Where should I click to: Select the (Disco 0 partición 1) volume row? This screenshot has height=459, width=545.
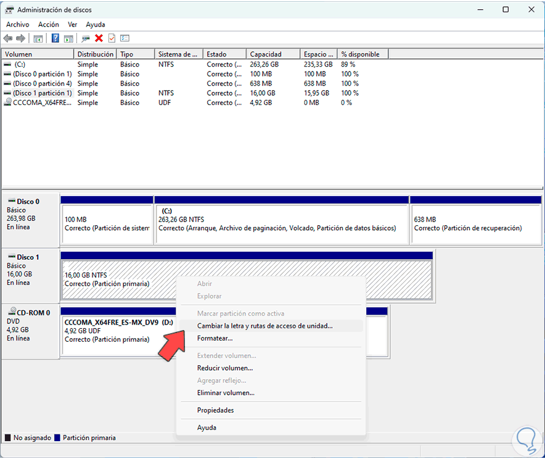[x=43, y=74]
